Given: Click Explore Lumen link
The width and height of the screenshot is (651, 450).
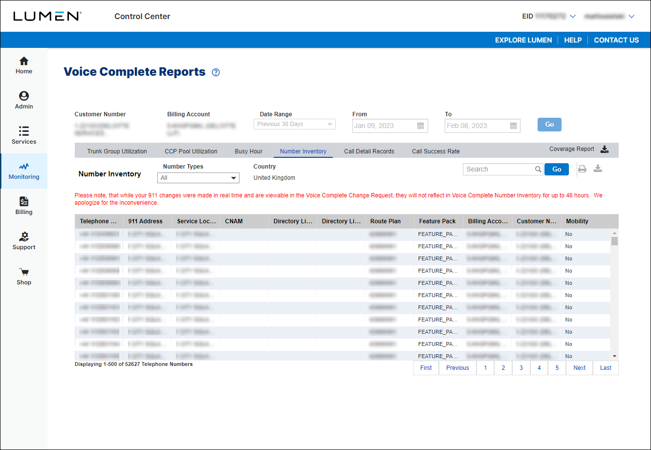Looking at the screenshot, I should coord(523,40).
